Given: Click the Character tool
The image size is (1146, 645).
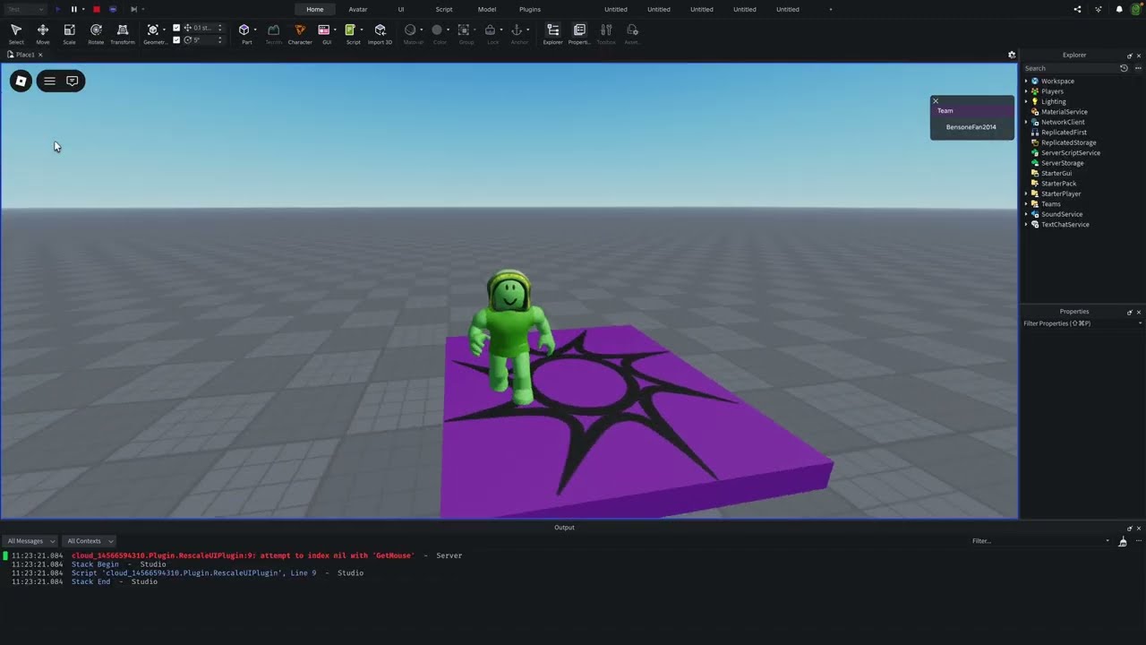Looking at the screenshot, I should [x=300, y=34].
